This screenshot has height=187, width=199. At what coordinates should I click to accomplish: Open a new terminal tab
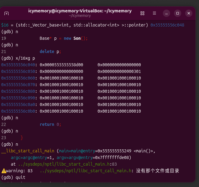coord(6,13)
